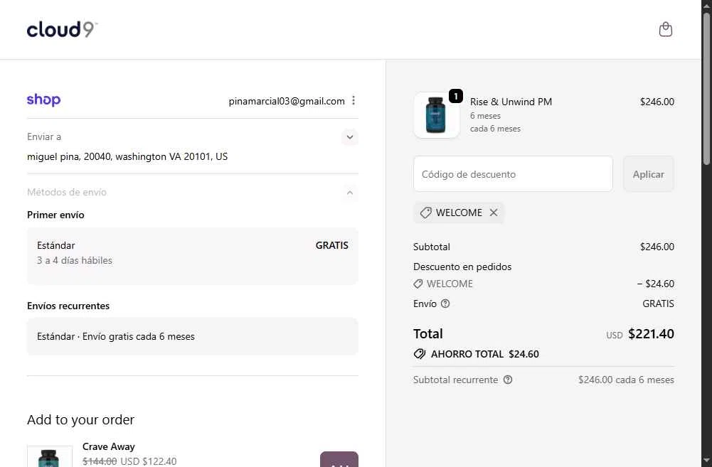
Task: Click the Crave Away price USD $122.40
Action: tap(149, 461)
